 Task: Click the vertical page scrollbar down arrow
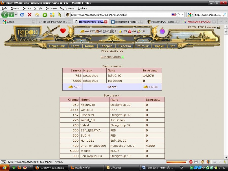coord(226,157)
